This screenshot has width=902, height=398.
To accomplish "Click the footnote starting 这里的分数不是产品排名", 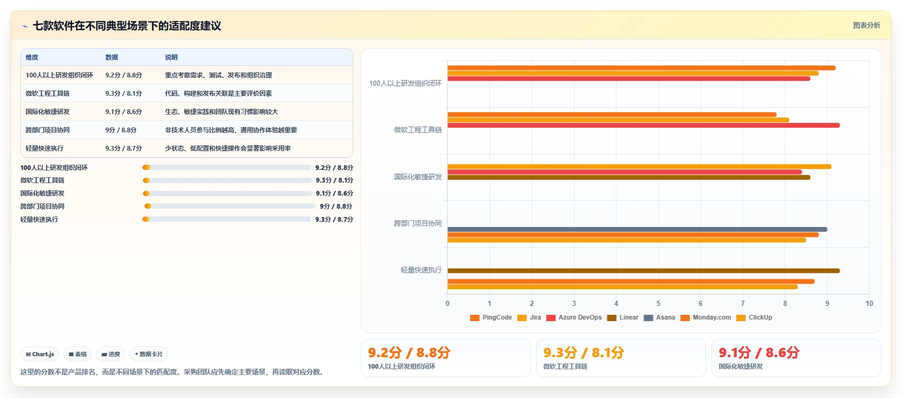I will pos(173,372).
